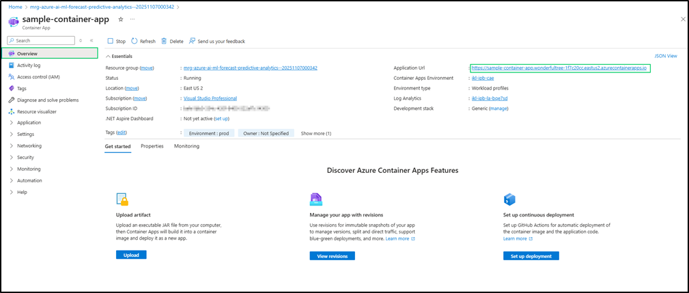Open the Application Url link
The image size is (689, 293).
tap(559, 68)
